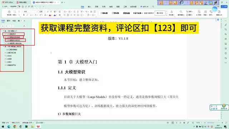The height and width of the screenshot is (129, 229).
Task: Click the globe web layout icon in status bar
Action: pyautogui.click(x=184, y=123)
